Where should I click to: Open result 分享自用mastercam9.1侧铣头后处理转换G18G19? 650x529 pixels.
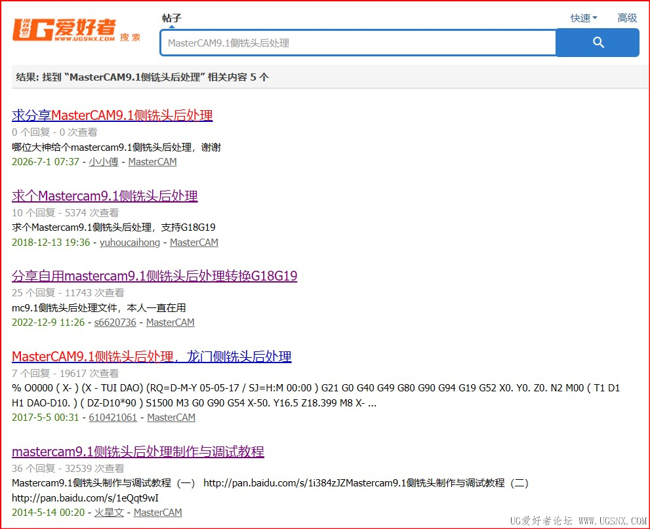(x=155, y=275)
